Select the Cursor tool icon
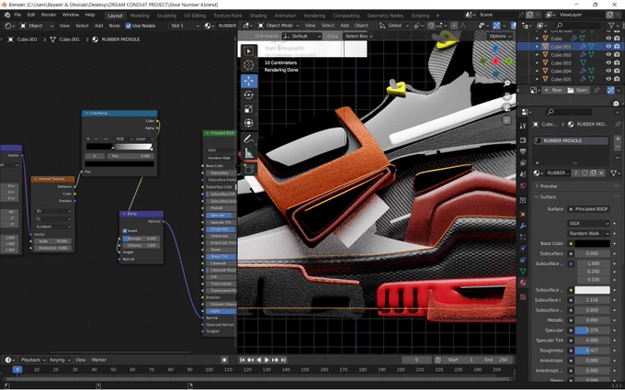Screen dimensions: 625x390 click(x=249, y=65)
